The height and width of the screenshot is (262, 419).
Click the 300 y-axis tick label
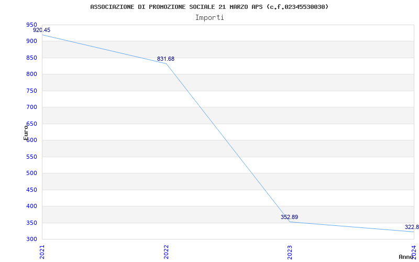point(31,239)
